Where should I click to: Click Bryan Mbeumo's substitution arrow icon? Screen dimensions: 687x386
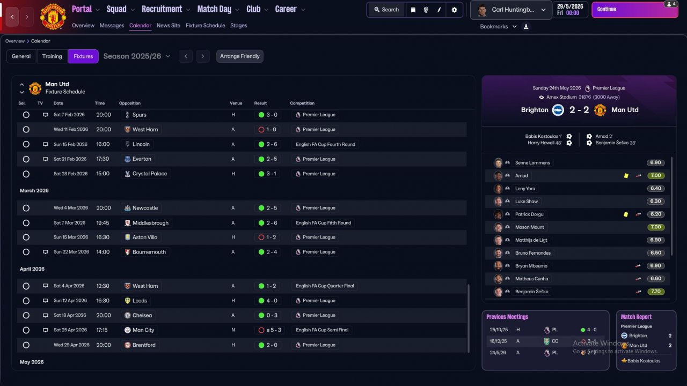click(639, 266)
